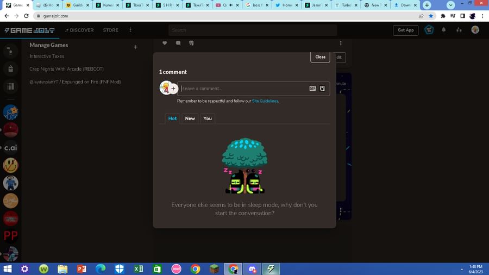Open the friends list icon
This screenshot has height=275, width=489.
(459, 30)
